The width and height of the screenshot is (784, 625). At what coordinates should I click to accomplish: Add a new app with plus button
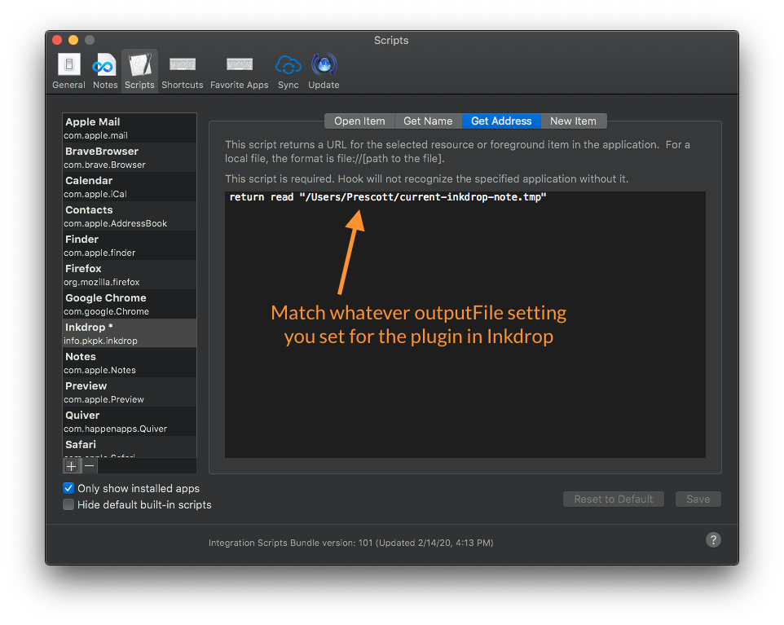tap(72, 466)
